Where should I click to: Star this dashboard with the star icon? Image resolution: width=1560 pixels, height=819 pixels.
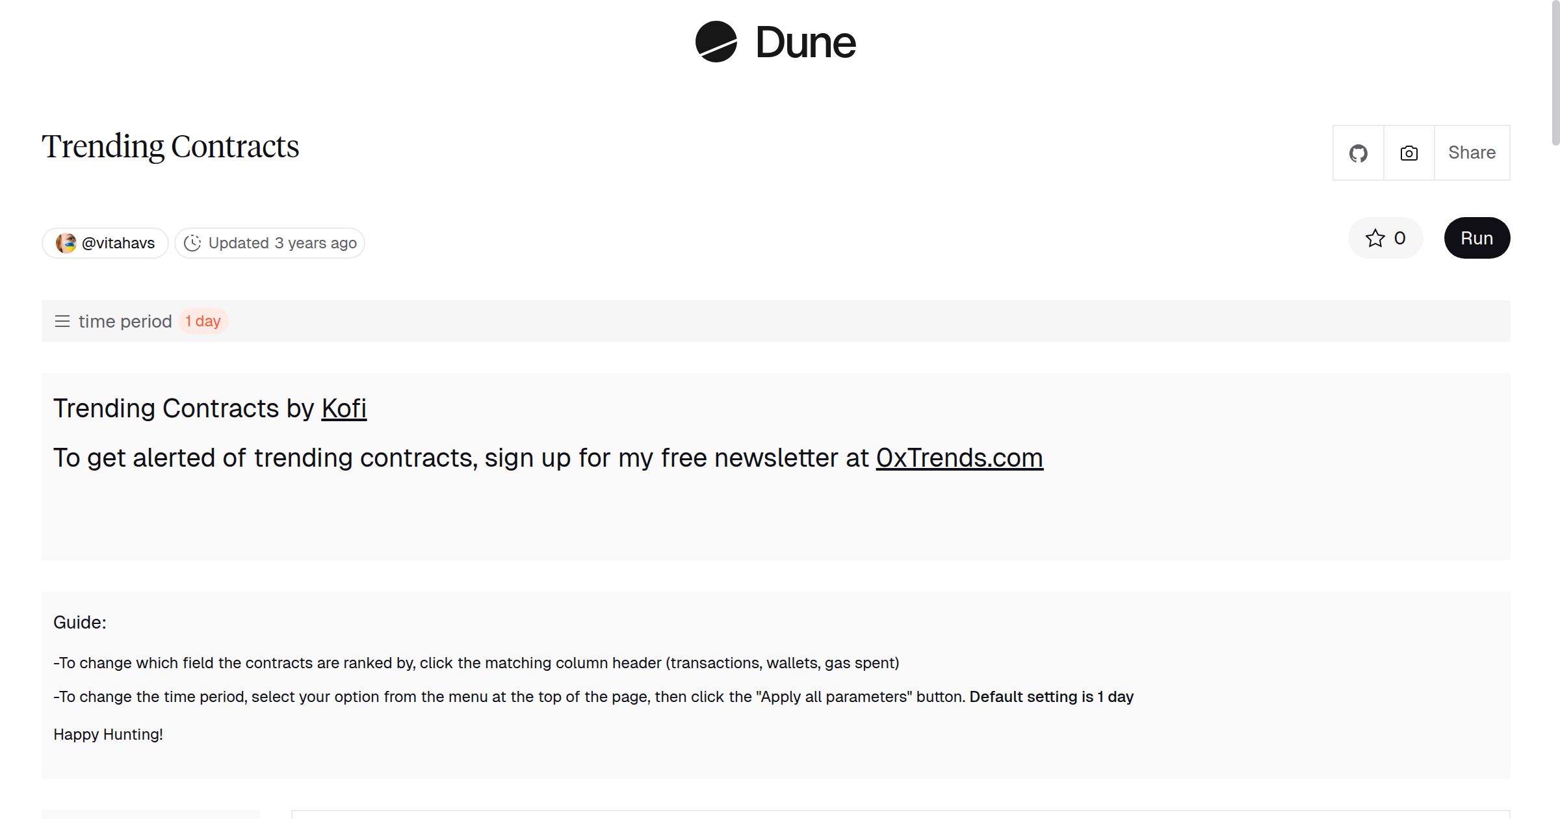pyautogui.click(x=1375, y=238)
